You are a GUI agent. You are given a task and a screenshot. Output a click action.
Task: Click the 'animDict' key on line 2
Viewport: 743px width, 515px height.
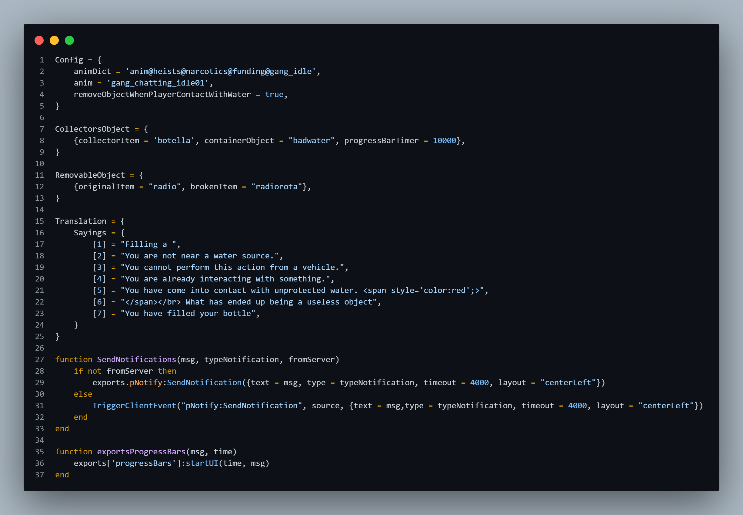[x=92, y=72]
